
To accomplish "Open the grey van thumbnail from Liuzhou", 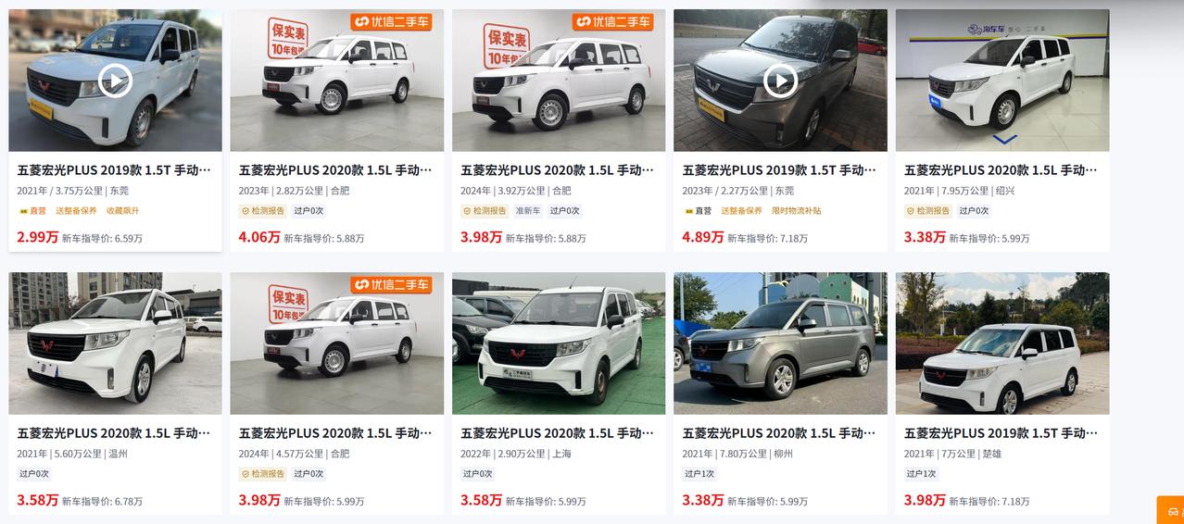I will 780,343.
